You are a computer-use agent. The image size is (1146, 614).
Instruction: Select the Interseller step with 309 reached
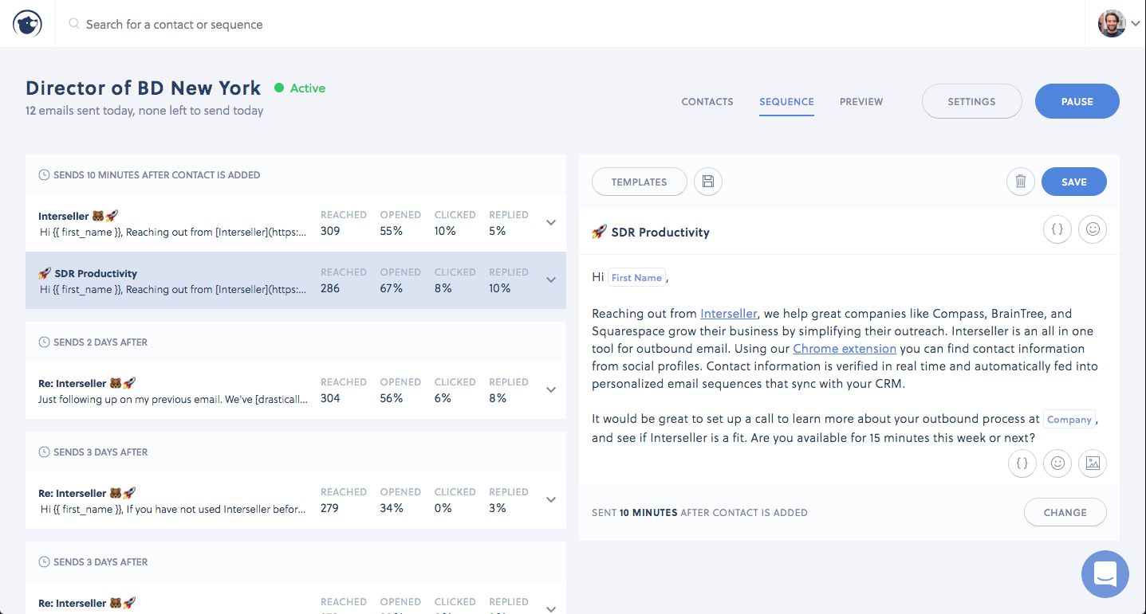pos(296,223)
